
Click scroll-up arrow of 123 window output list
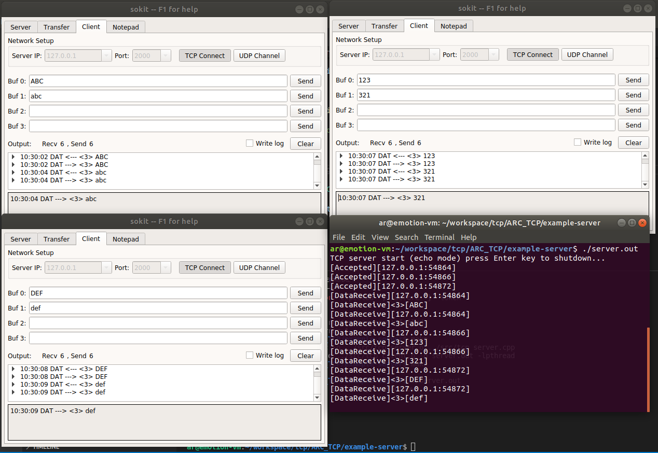coord(645,155)
